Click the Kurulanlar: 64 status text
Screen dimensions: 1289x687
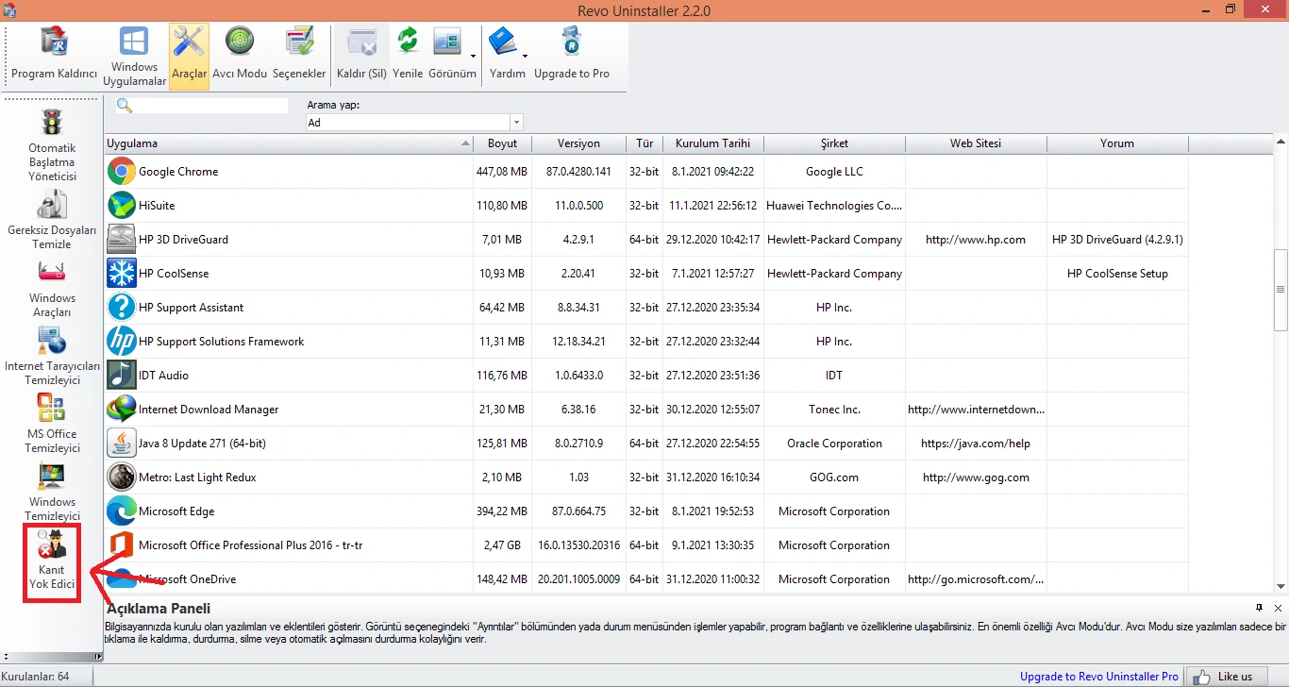click(36, 677)
